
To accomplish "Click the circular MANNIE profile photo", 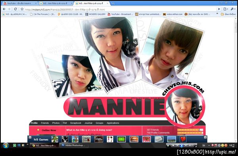I will [x=185, y=107].
